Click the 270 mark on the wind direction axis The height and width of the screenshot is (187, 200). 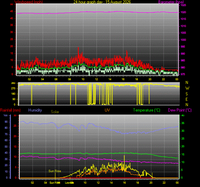(x=13, y=88)
